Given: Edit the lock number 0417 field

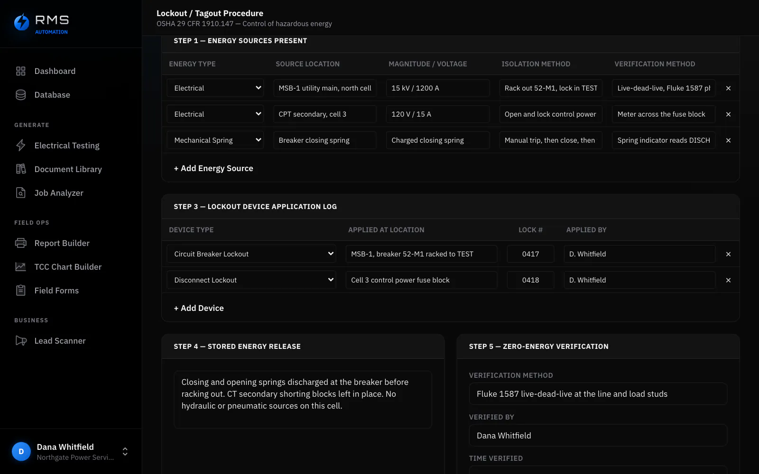Looking at the screenshot, I should (x=530, y=254).
